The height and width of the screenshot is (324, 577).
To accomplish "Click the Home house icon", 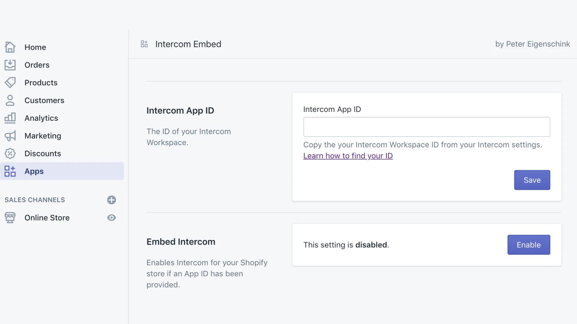I will point(10,47).
